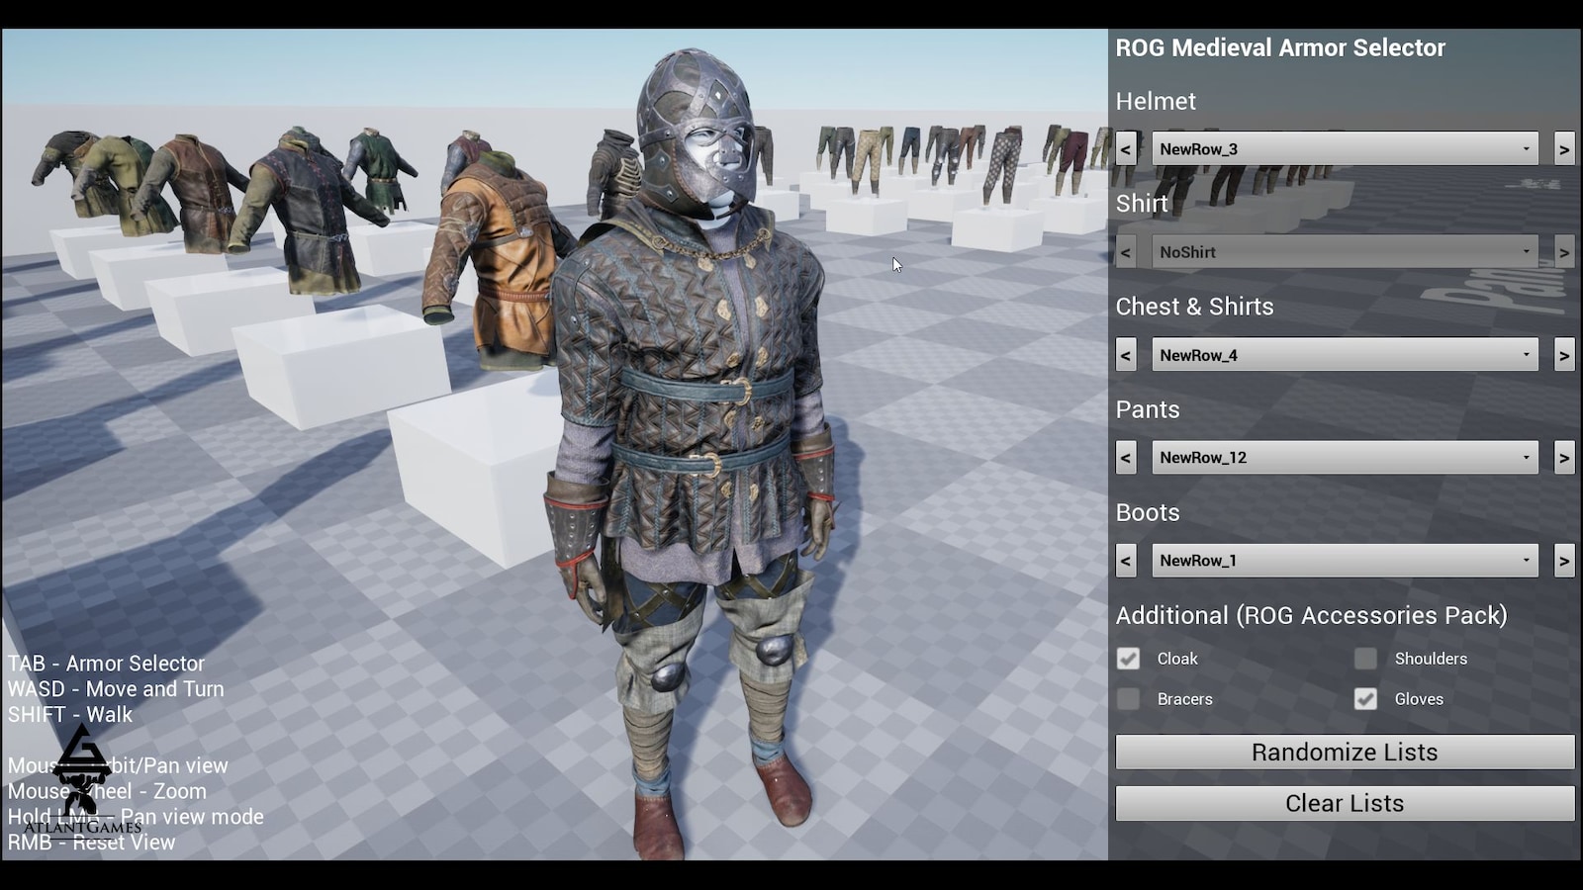
Task: Click the 'TAB - Armor Selector' hint text
Action: [106, 664]
